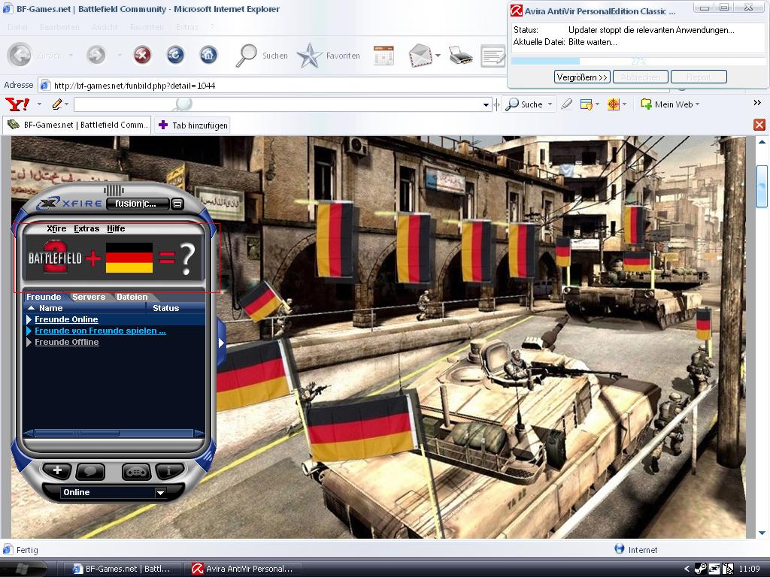Click the Xfire side panel arrow handle

222,343
